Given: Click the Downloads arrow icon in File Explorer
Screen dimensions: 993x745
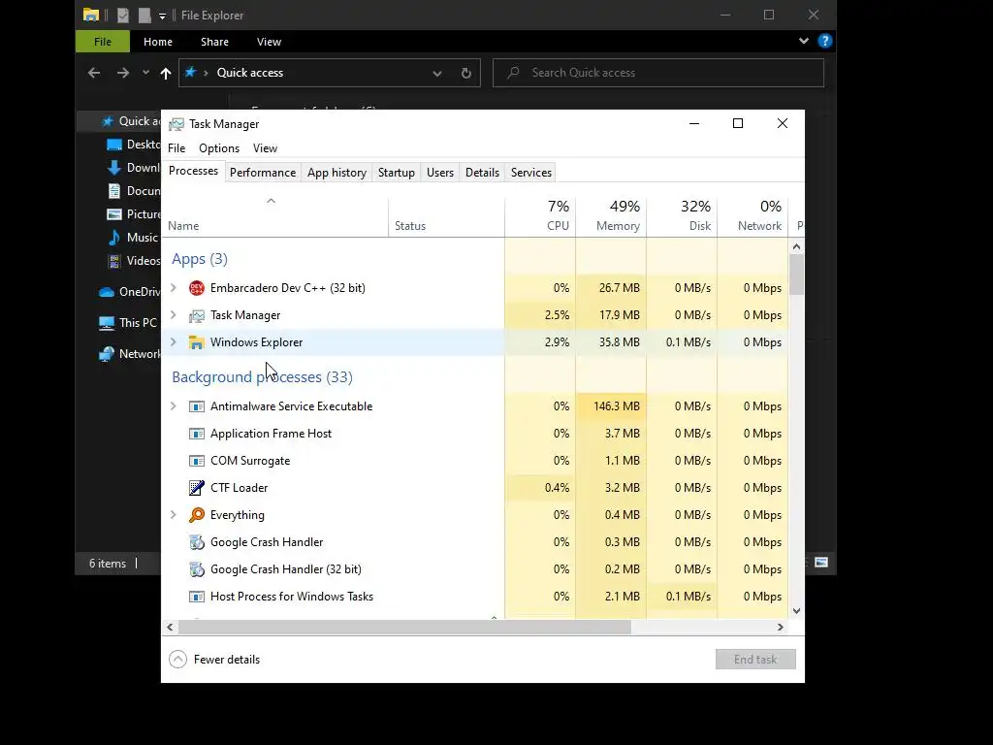Looking at the screenshot, I should pos(114,168).
